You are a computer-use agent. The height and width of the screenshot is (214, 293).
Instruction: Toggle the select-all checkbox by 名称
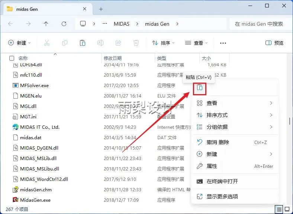[12, 58]
